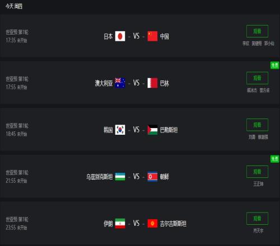Viewport: 280px width, 246px height.
Task: Click the Palestine flag icon
Action: (x=152, y=130)
